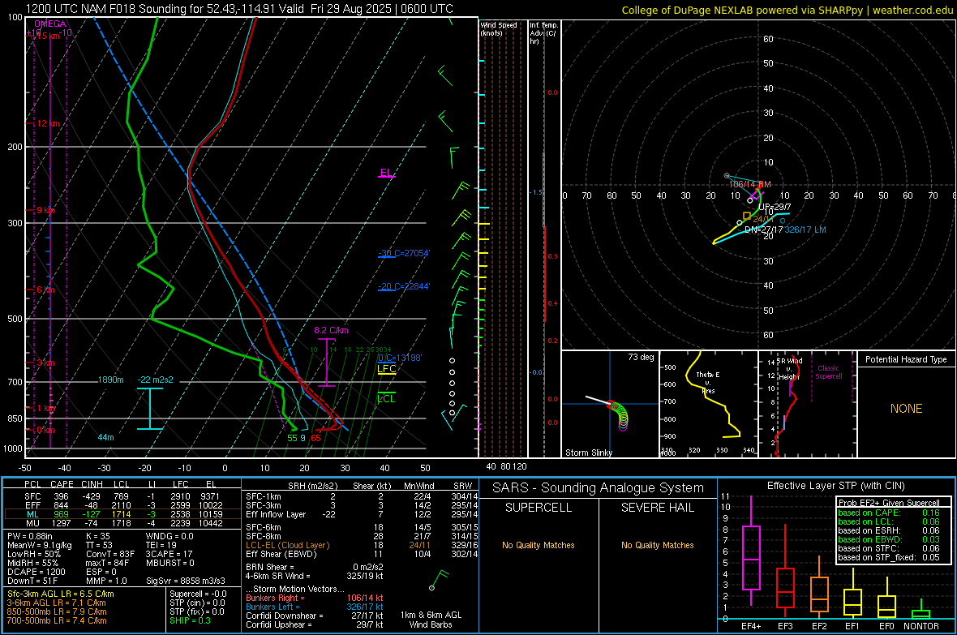Click the NONE hazard type result
The height and width of the screenshot is (635, 957).
click(x=906, y=409)
